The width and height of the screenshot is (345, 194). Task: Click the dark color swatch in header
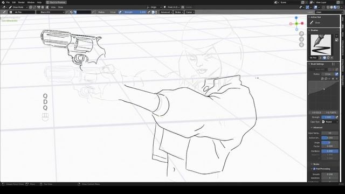tap(84, 12)
